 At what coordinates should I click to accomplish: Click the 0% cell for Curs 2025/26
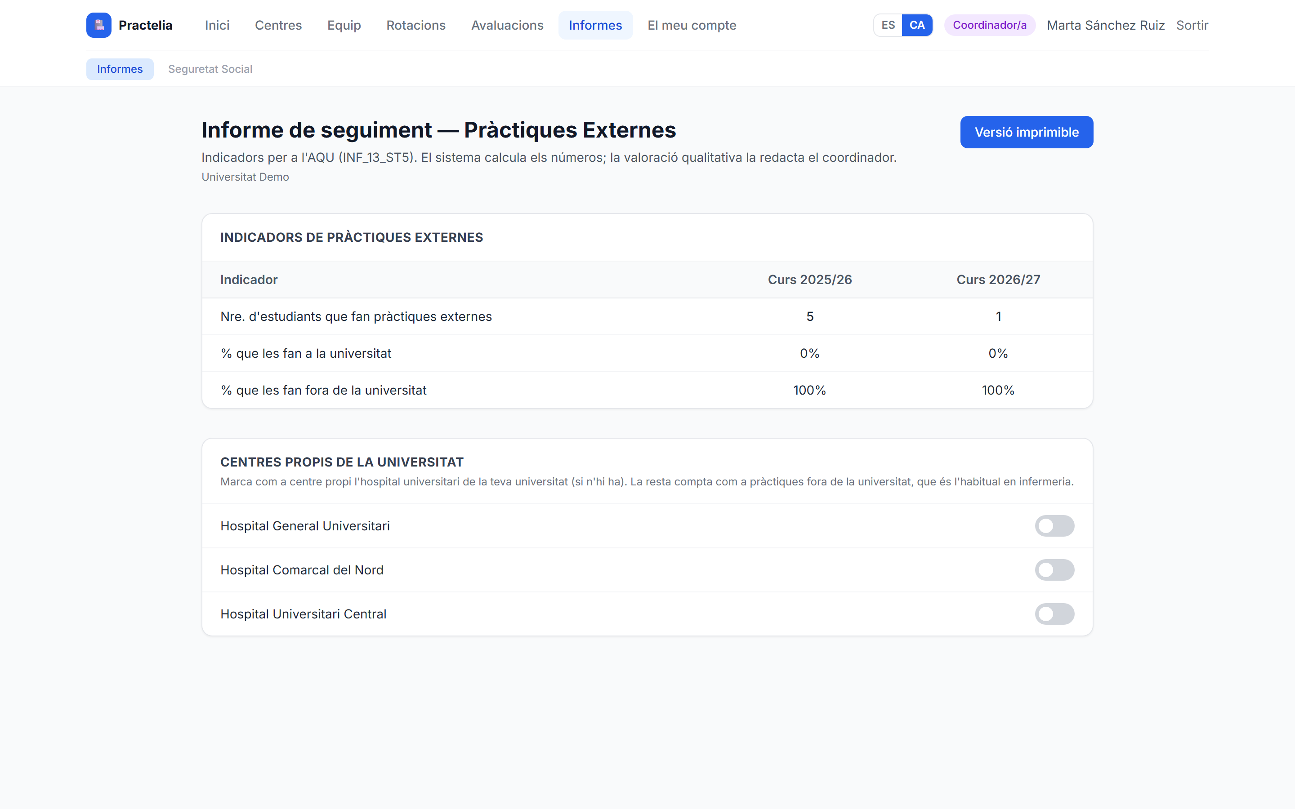(x=810, y=354)
